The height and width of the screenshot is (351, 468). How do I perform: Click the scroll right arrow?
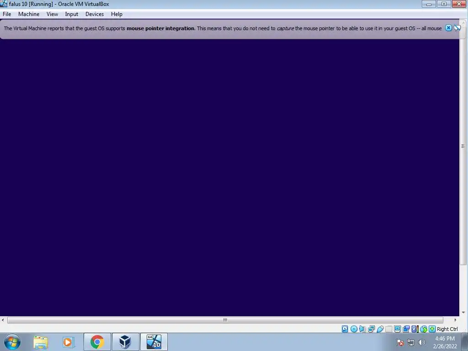coord(455,320)
